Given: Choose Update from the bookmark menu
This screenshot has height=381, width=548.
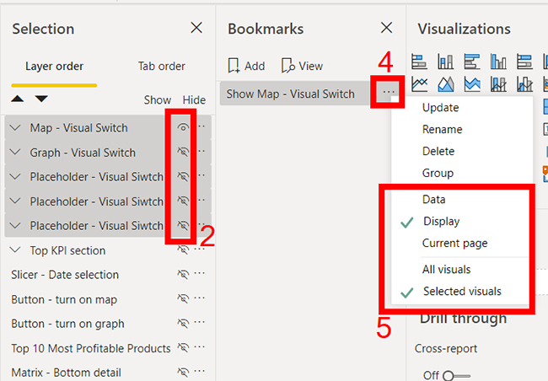Looking at the screenshot, I should (x=440, y=108).
